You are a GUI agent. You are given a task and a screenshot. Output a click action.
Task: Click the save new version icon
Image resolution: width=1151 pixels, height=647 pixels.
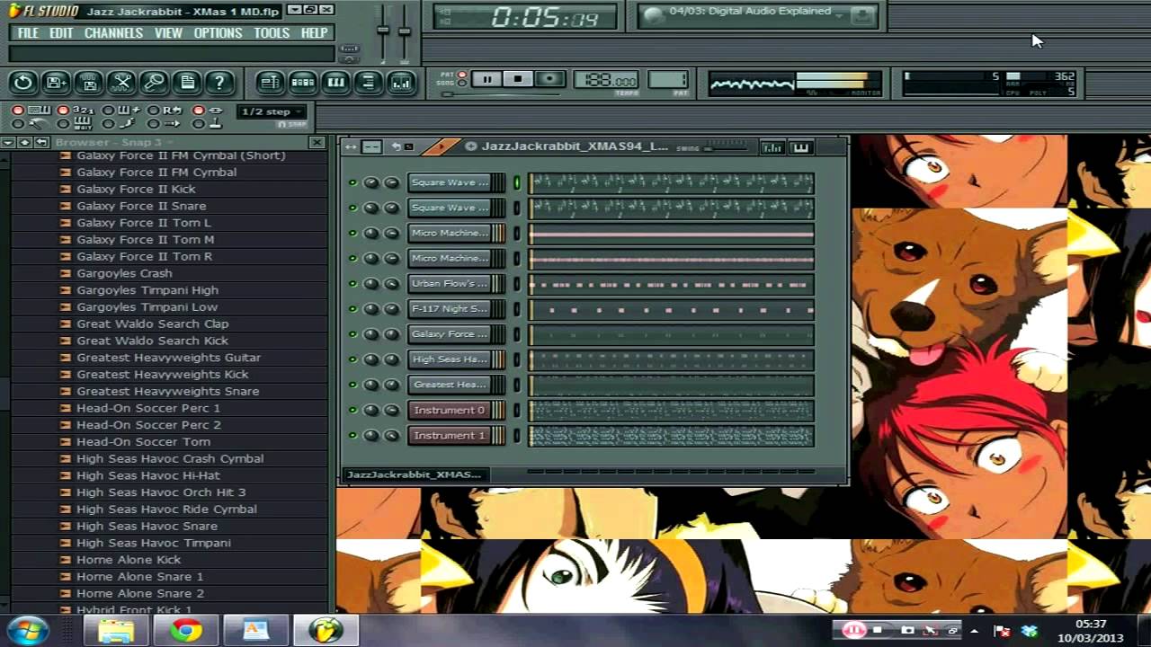click(x=56, y=83)
